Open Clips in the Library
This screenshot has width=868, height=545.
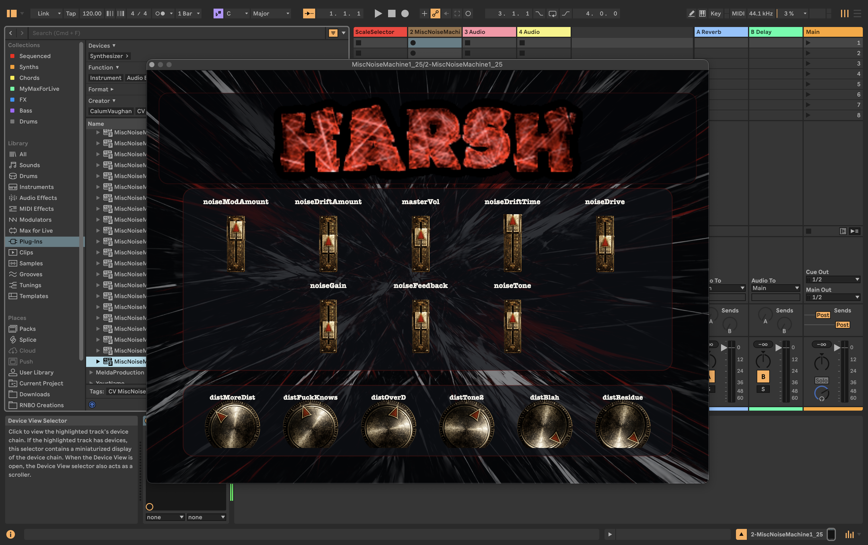(x=26, y=252)
